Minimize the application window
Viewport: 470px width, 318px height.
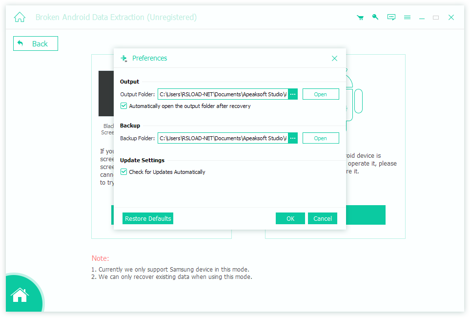coord(422,18)
